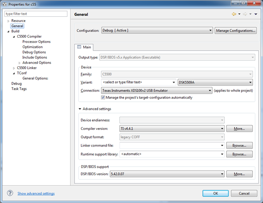Open the Connection dropdown list
Screen dimensions: 263x203
click(157, 90)
